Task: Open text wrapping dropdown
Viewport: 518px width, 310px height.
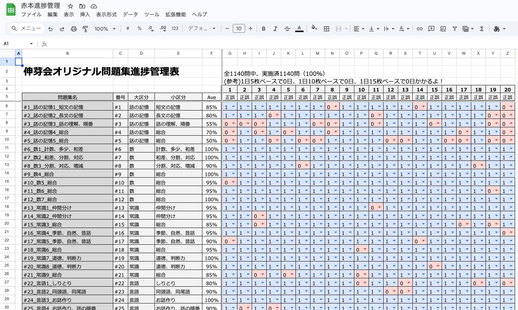Action: pyautogui.click(x=389, y=28)
